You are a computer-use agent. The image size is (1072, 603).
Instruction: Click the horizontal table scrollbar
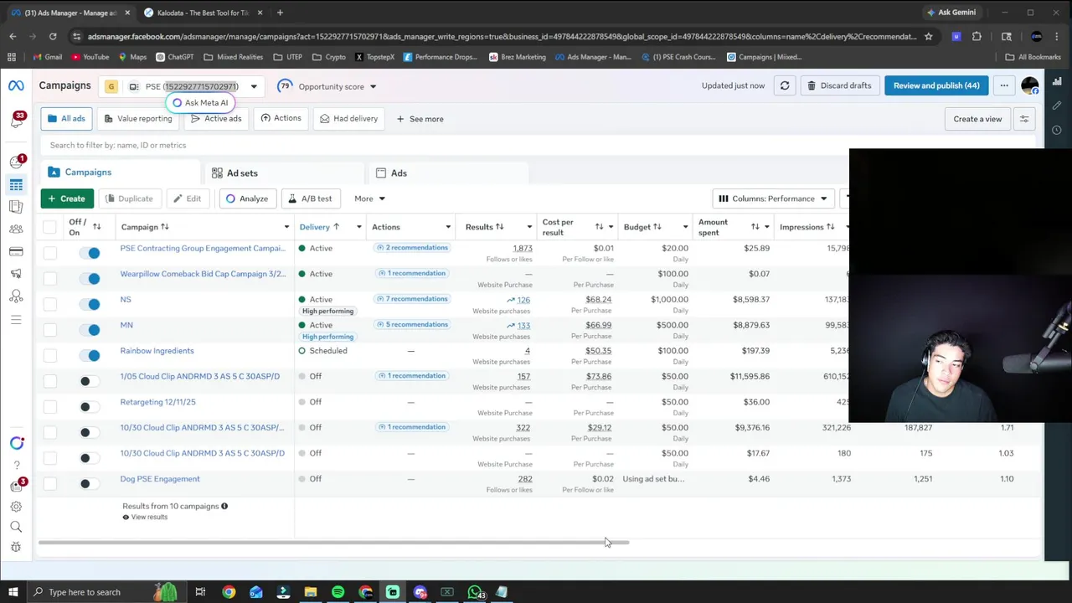pos(333,543)
